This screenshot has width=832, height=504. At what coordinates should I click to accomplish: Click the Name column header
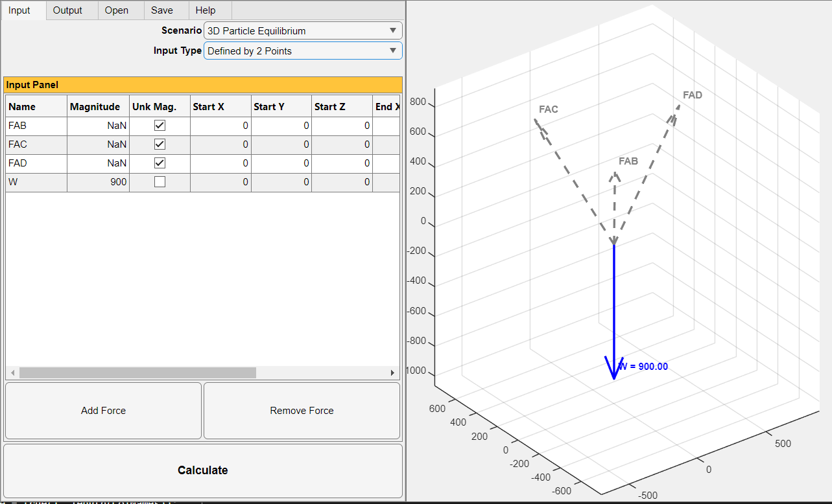(36, 106)
